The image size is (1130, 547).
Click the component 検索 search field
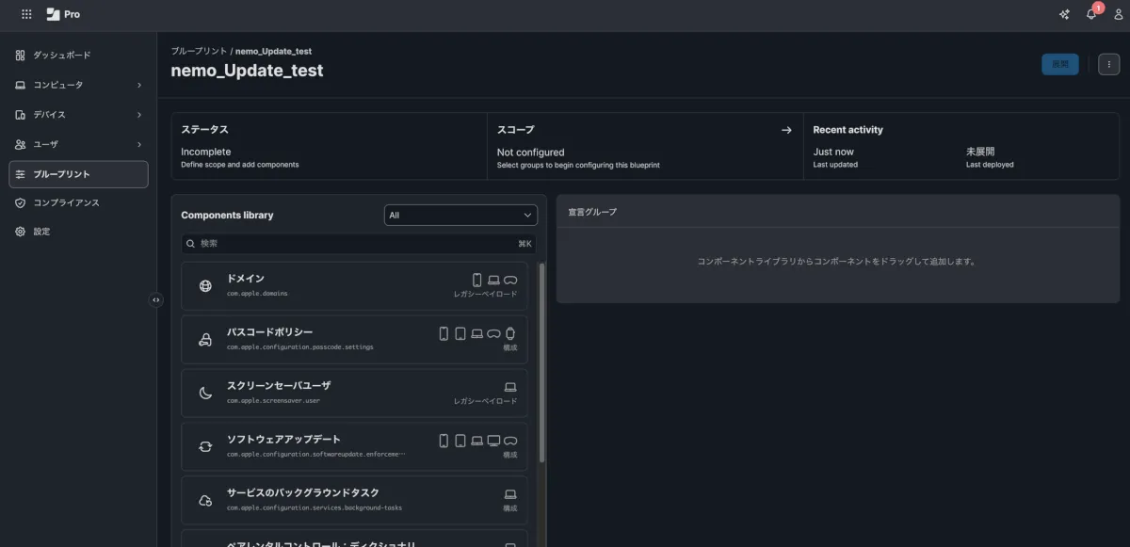coord(358,244)
